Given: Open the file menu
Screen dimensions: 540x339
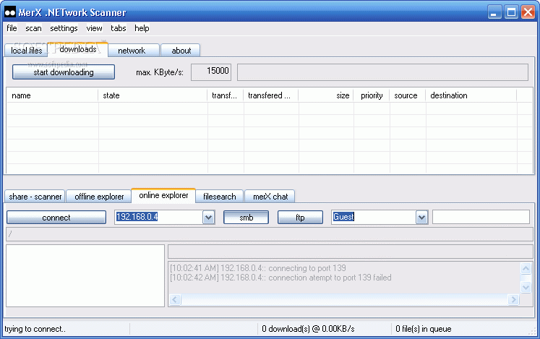Looking at the screenshot, I should point(12,28).
